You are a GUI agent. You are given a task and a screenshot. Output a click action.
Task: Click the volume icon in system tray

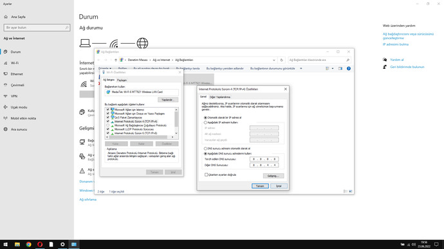click(413, 245)
